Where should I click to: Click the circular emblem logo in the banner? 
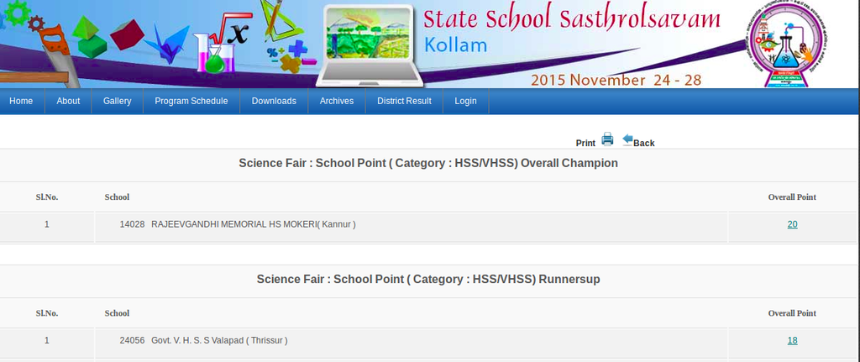coord(781,44)
